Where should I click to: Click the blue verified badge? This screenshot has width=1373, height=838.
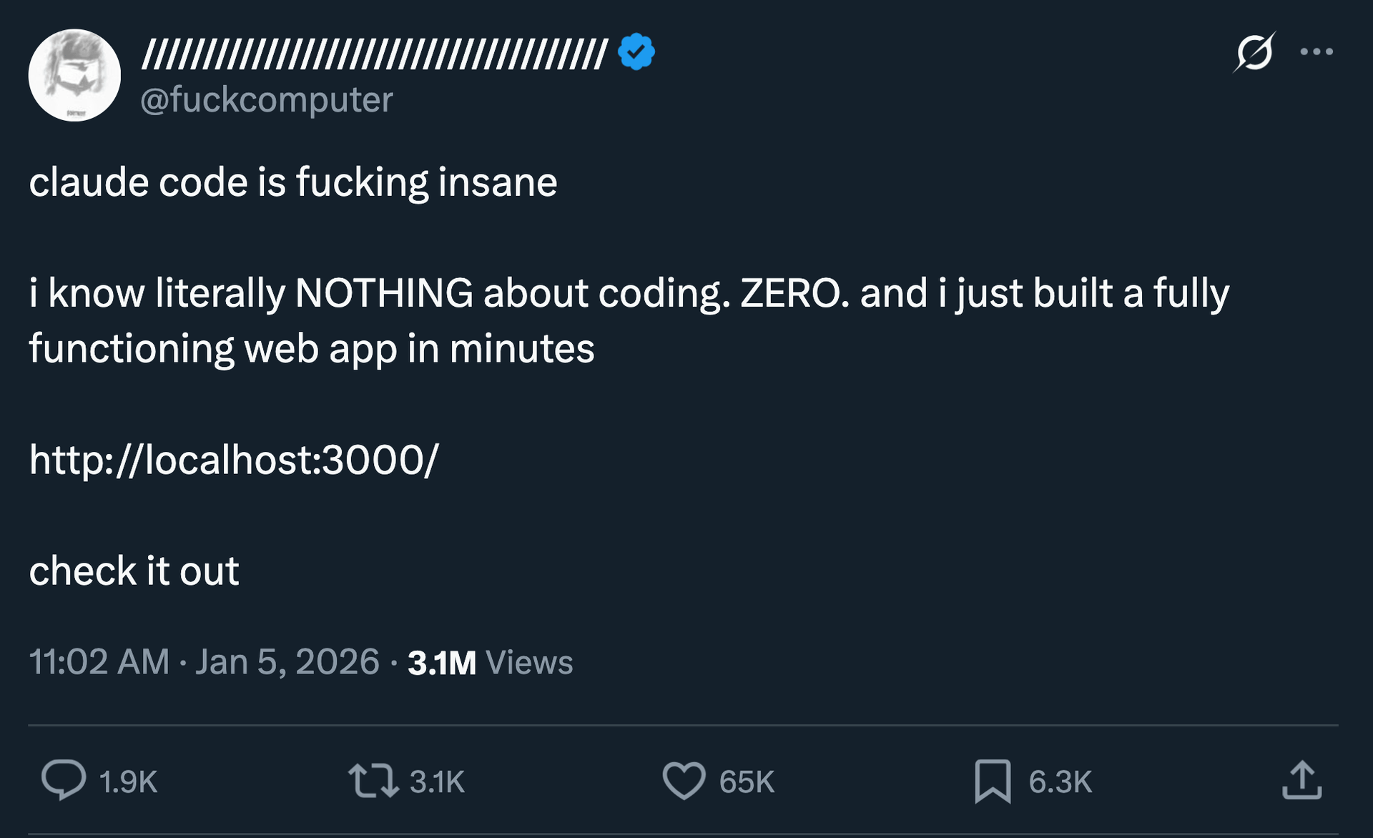pos(635,50)
